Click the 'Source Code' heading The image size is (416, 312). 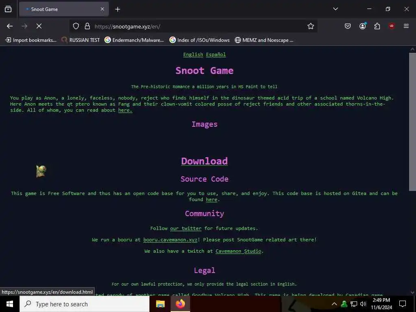pyautogui.click(x=204, y=179)
